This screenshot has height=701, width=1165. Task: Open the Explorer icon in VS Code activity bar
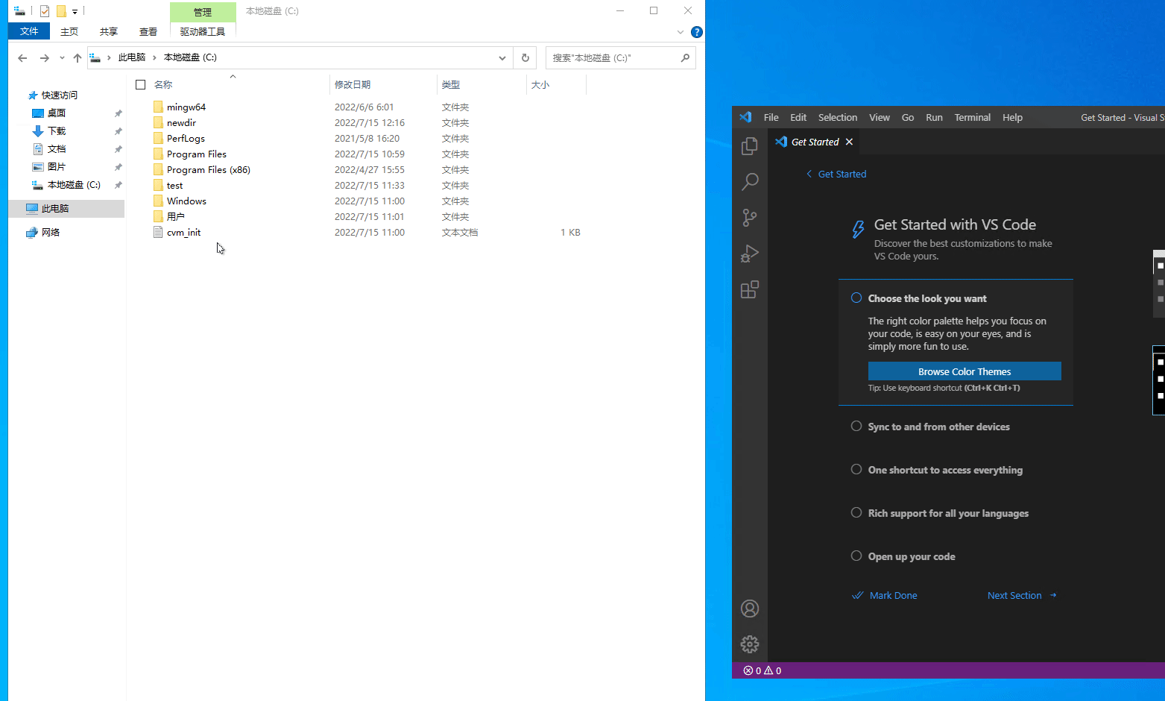coord(750,147)
